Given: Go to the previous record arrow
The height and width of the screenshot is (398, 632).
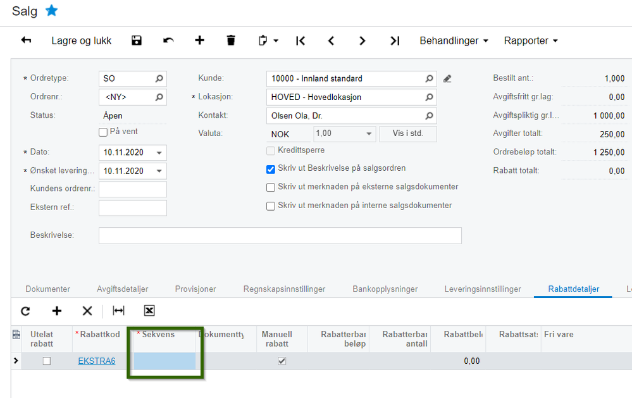Looking at the screenshot, I should (331, 40).
